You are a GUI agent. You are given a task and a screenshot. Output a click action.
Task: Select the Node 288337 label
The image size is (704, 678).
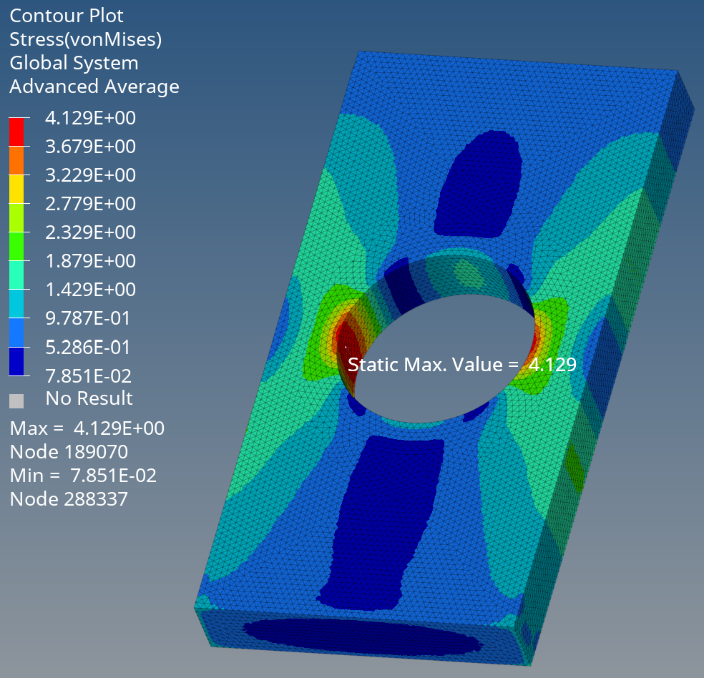click(69, 499)
